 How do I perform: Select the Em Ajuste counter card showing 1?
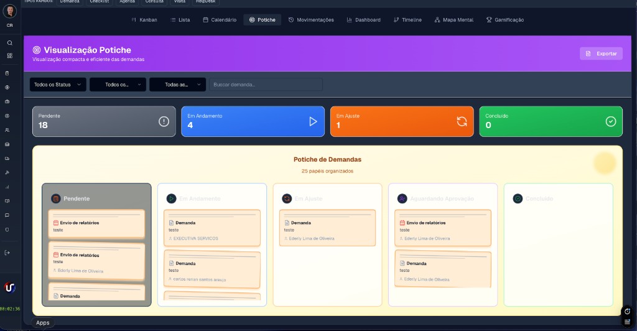click(402, 121)
